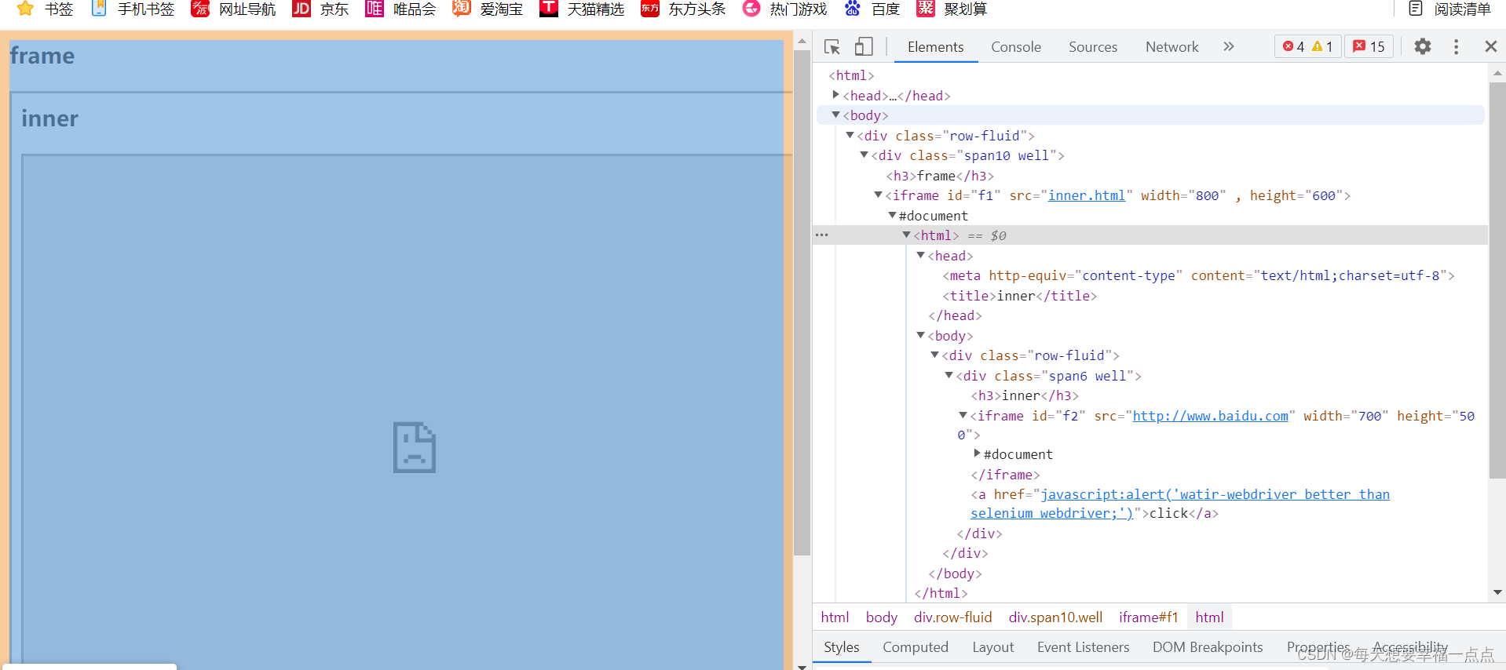Click the errors and warnings counter
Viewport: 1506px width, 670px height.
click(1307, 46)
